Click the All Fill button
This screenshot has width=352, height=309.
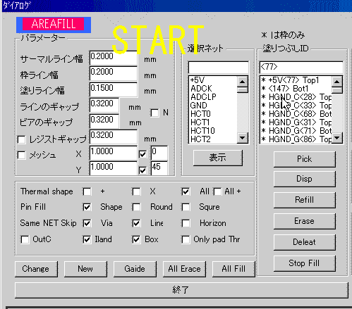233,269
